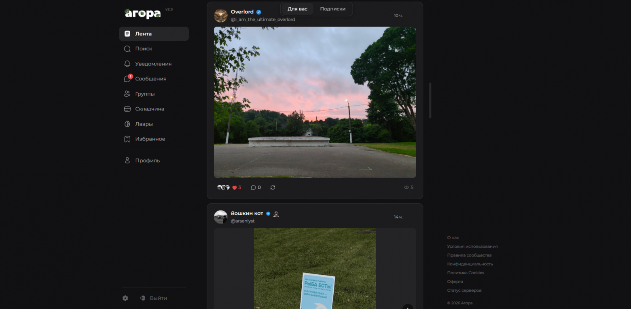Open Overlord's profile avatar

[220, 15]
